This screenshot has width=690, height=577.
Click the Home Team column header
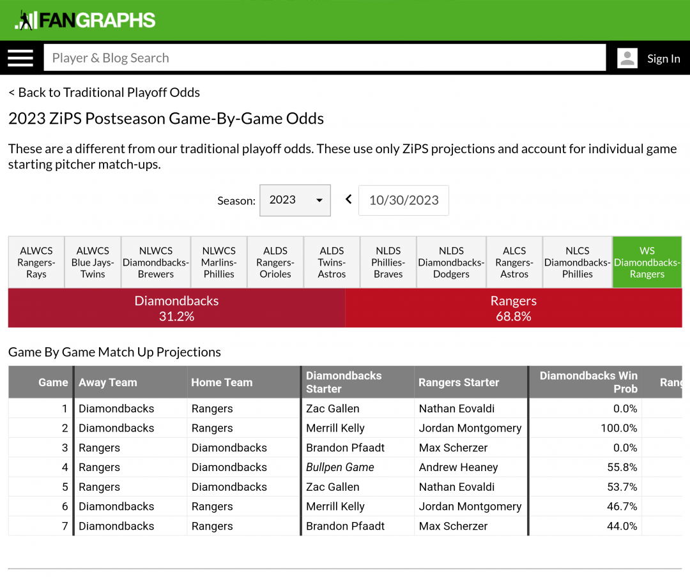[x=244, y=382]
